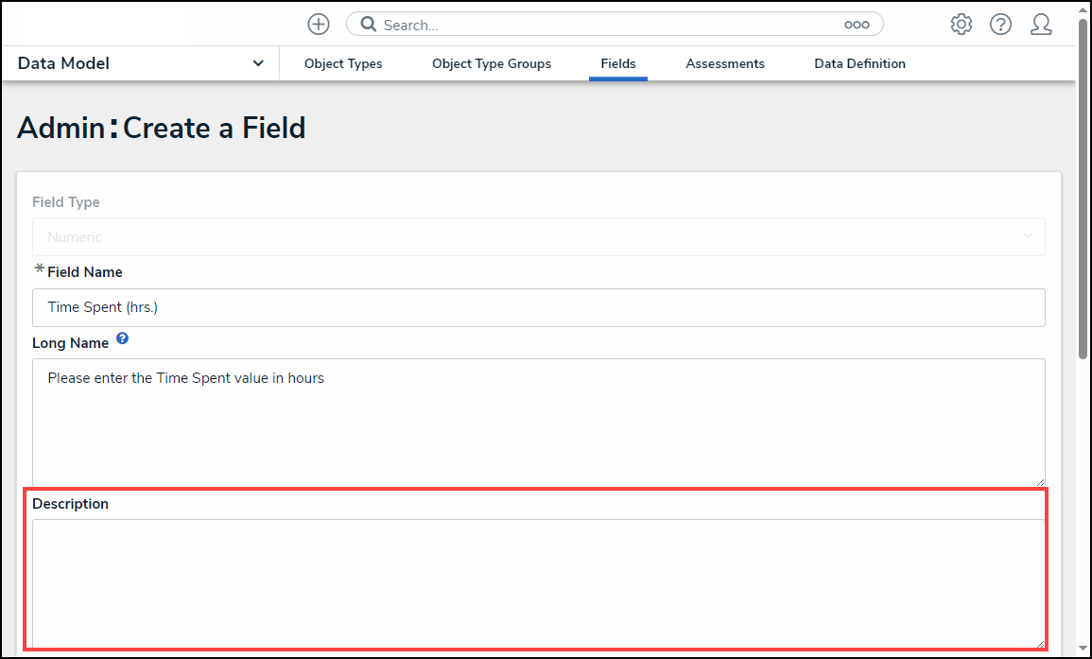1092x659 pixels.
Task: Click inside the Description text area
Action: point(538,581)
